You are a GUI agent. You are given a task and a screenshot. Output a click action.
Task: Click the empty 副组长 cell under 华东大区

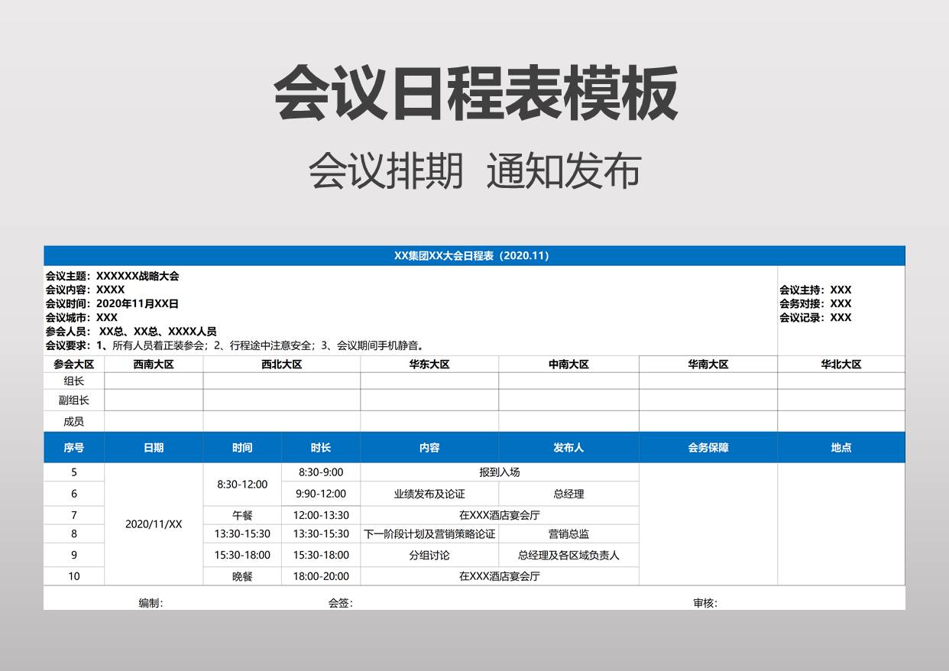coord(429,400)
